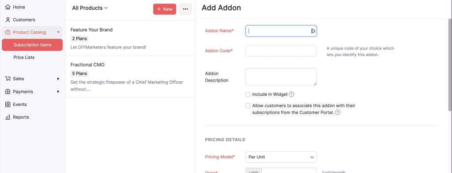The width and height of the screenshot is (452, 173).
Task: Click the red New button
Action: point(165,9)
